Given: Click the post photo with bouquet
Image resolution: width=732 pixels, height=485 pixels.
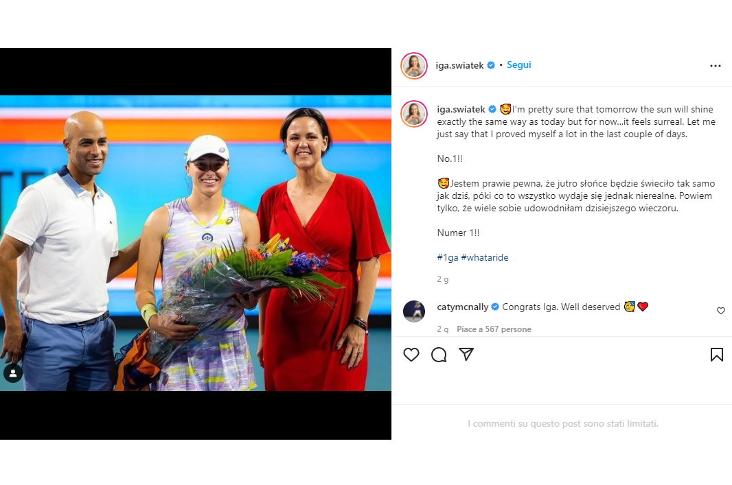Looking at the screenshot, I should tap(196, 243).
